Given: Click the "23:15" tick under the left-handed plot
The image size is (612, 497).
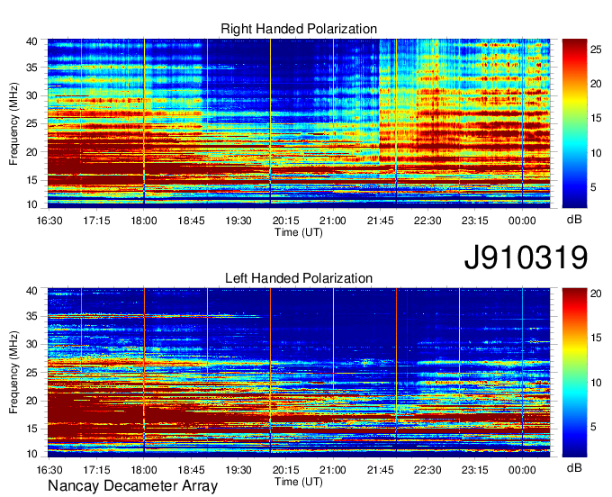Looking at the screenshot, I should click(475, 470).
